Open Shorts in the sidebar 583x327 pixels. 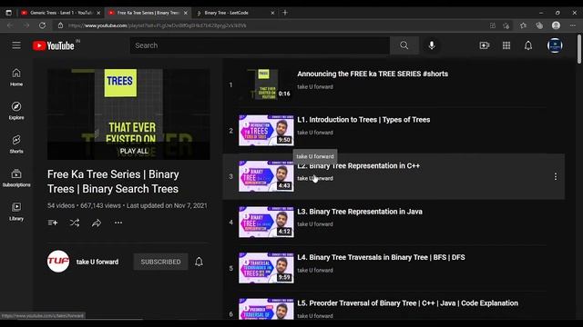pos(16,144)
